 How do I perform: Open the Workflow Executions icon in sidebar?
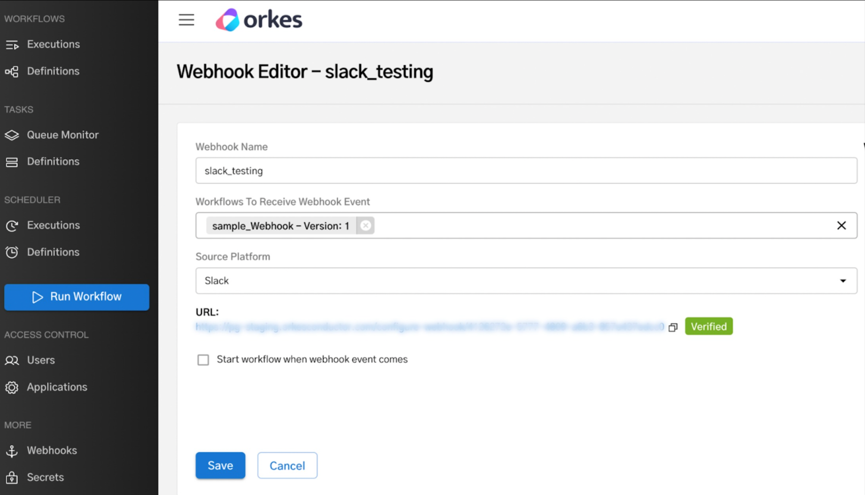[x=12, y=44]
